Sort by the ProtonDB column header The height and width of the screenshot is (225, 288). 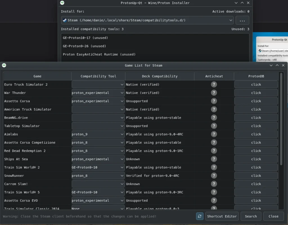coord(256,76)
